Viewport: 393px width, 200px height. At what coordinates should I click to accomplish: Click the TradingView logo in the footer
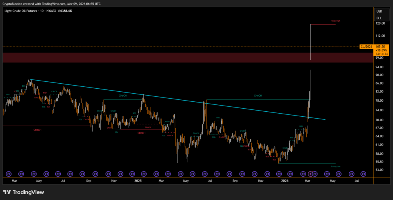tap(23, 192)
